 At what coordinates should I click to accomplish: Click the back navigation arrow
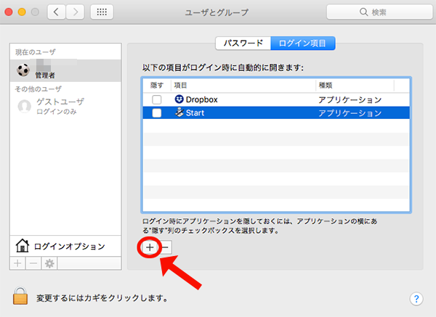point(57,12)
